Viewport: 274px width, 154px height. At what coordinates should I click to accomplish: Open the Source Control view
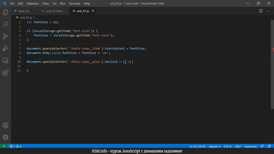[x=6, y=36]
